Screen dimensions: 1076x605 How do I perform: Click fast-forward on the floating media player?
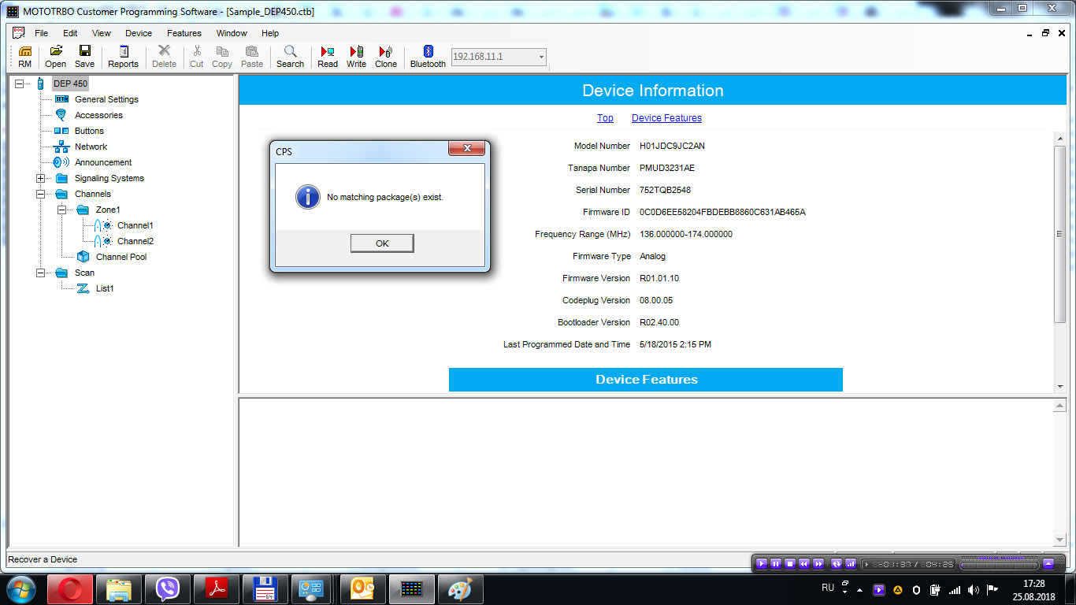point(818,564)
